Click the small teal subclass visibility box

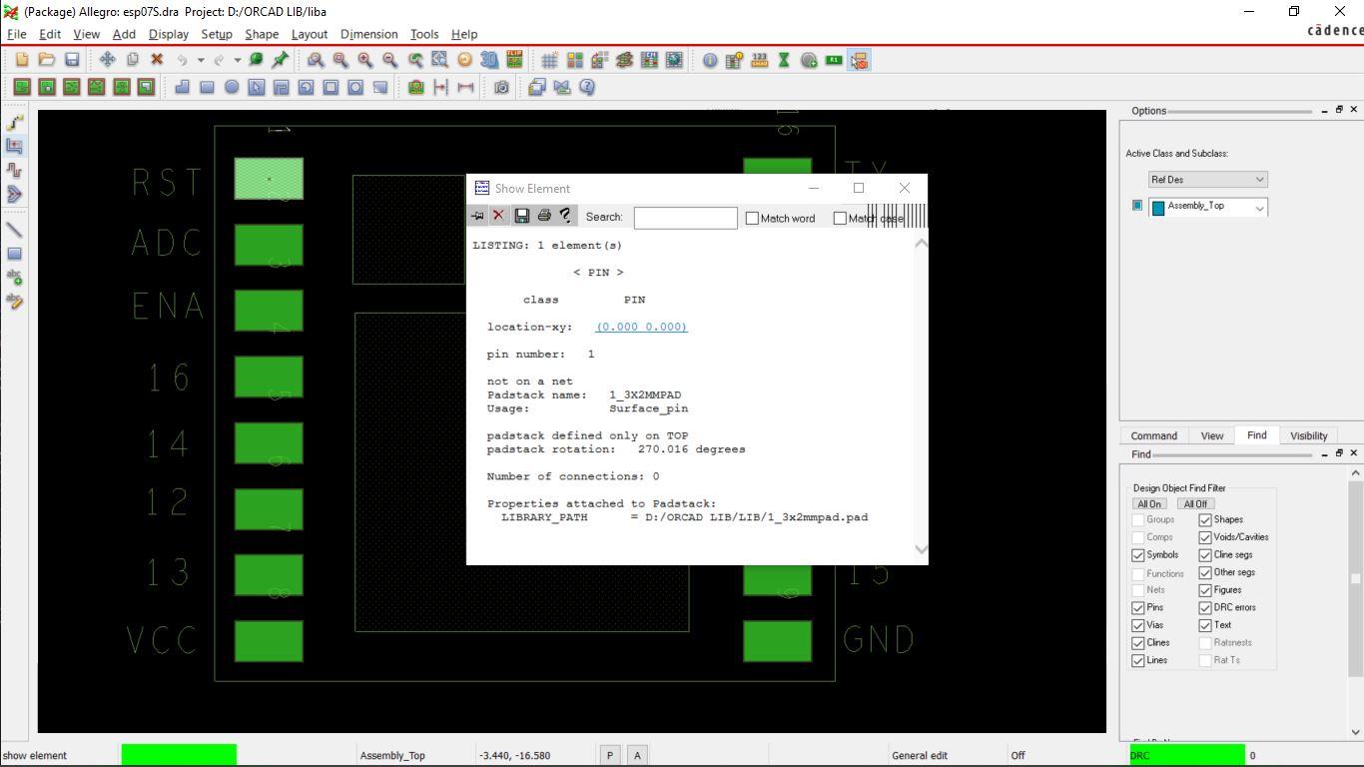(1136, 206)
